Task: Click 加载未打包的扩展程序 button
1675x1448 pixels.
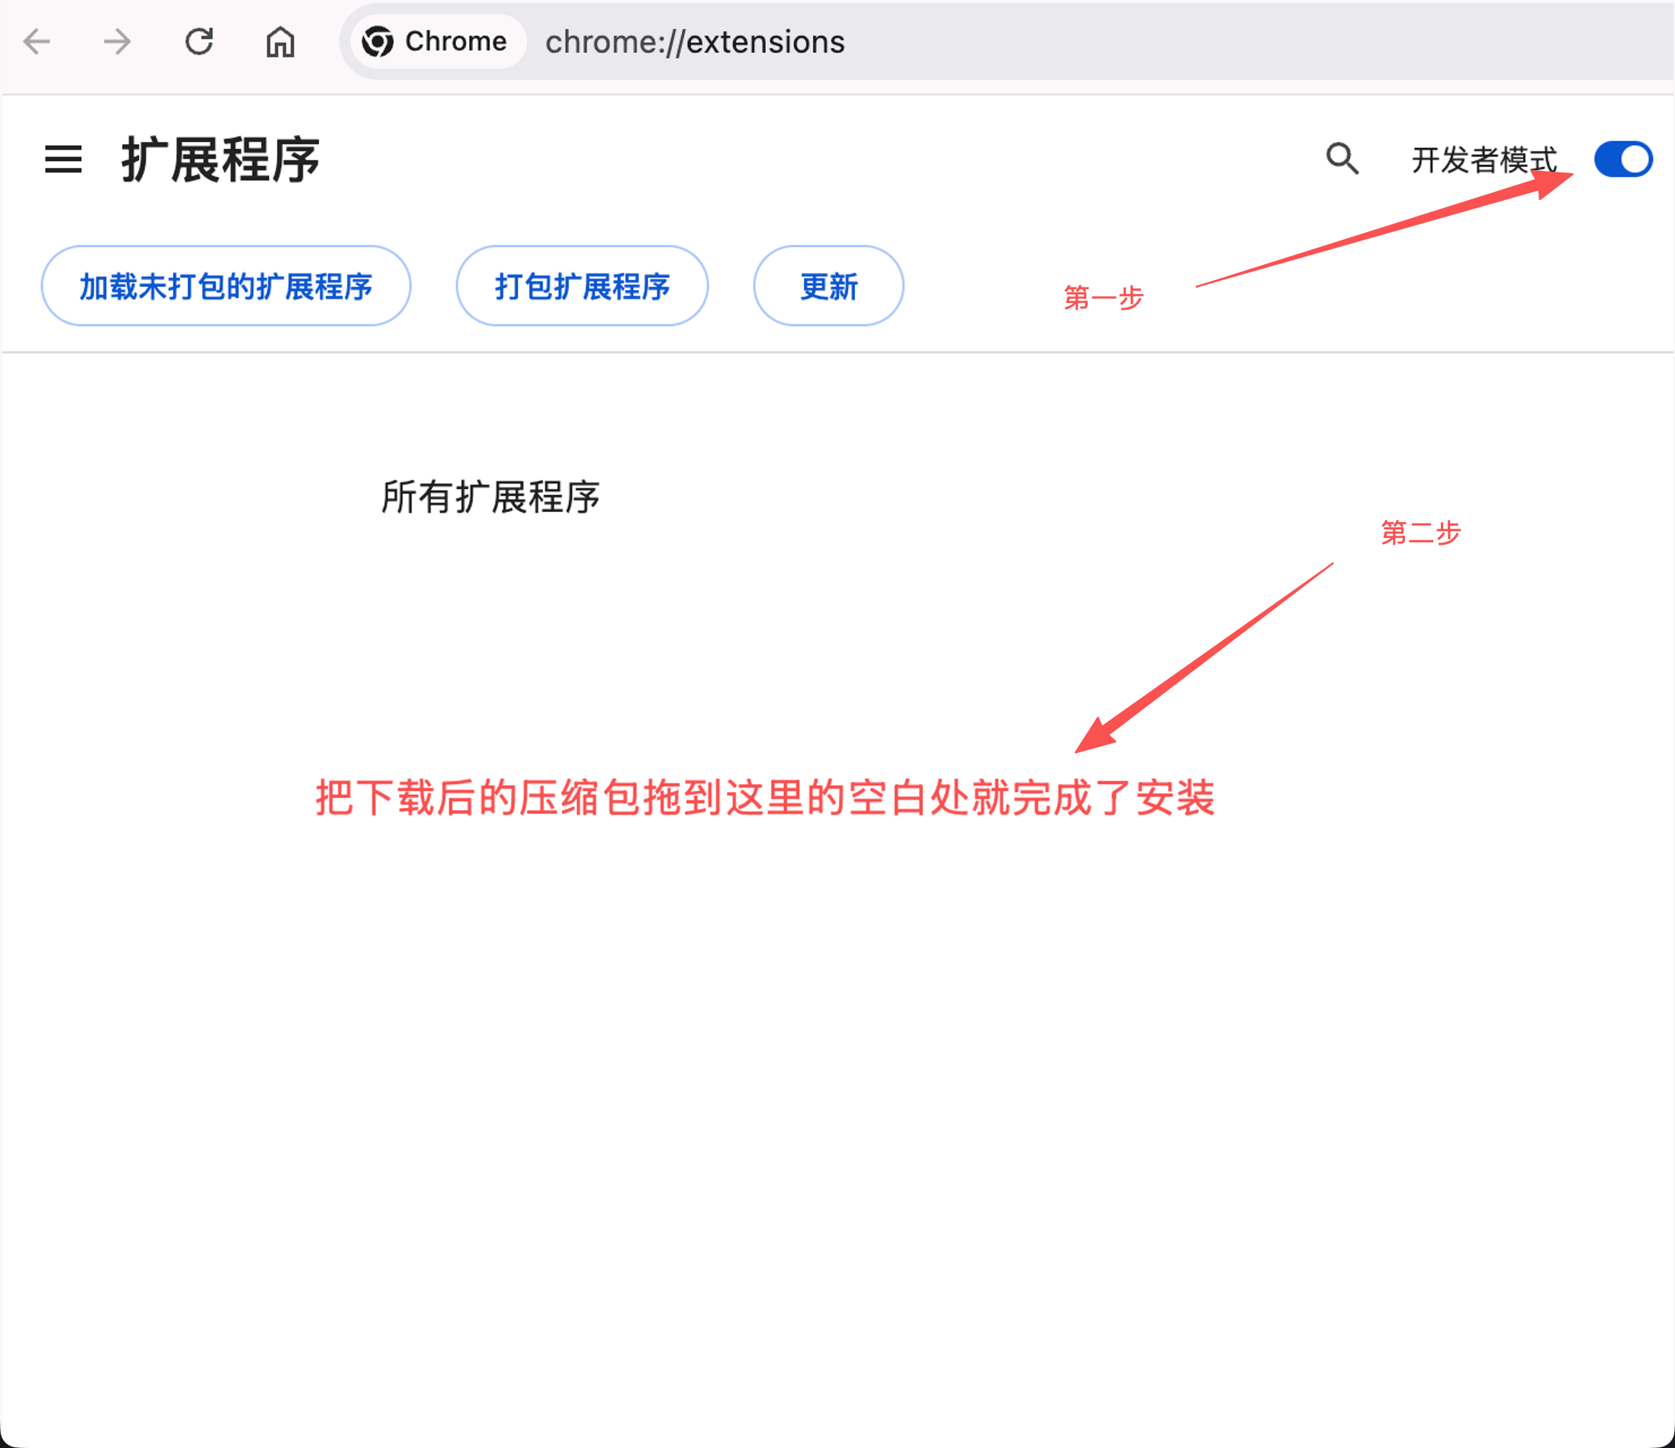Action: tap(226, 286)
